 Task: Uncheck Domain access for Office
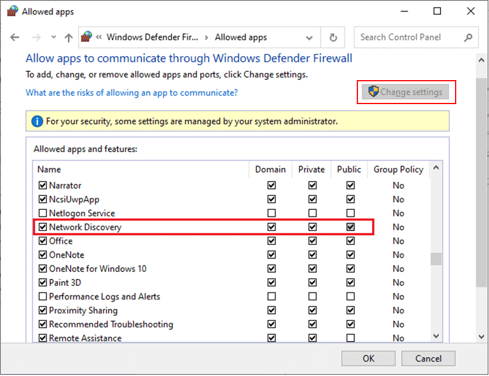pos(271,240)
